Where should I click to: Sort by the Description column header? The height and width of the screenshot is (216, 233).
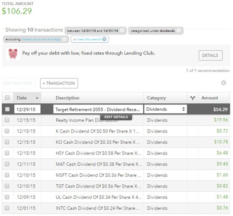67,98
